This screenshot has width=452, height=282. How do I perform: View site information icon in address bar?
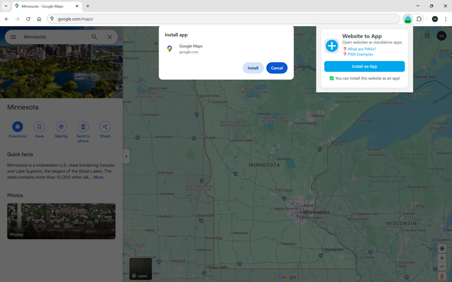click(x=52, y=19)
